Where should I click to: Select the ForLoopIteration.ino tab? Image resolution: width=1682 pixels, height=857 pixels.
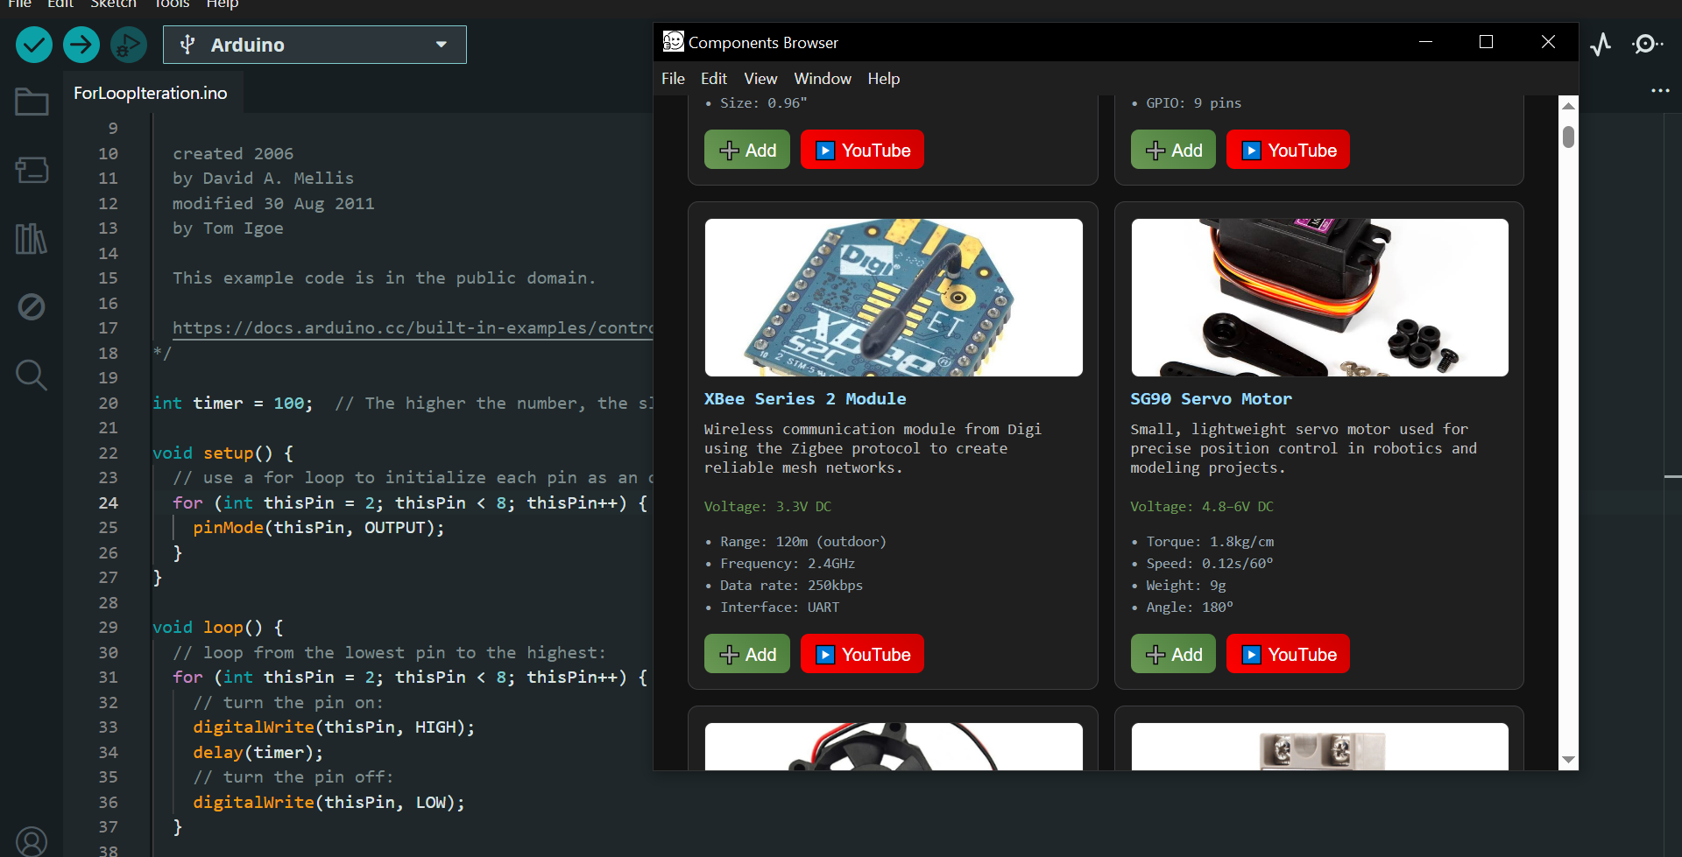tap(151, 93)
